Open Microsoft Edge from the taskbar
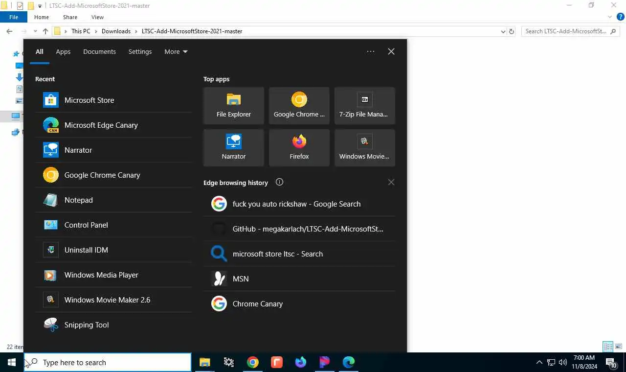Viewport: 626px width, 372px height. [348, 362]
